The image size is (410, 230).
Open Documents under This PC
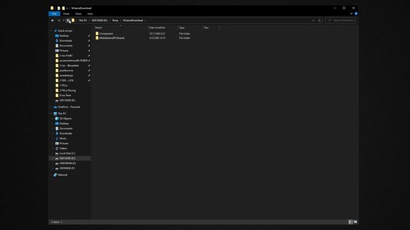point(66,128)
